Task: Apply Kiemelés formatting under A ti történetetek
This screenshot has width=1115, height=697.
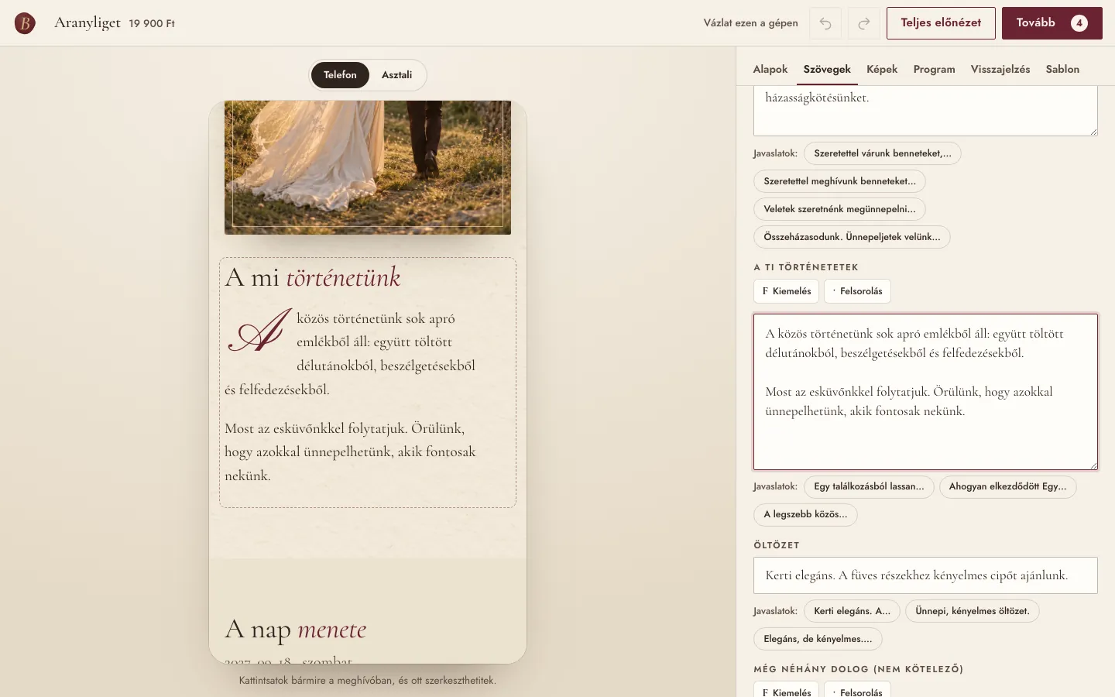Action: click(x=787, y=291)
